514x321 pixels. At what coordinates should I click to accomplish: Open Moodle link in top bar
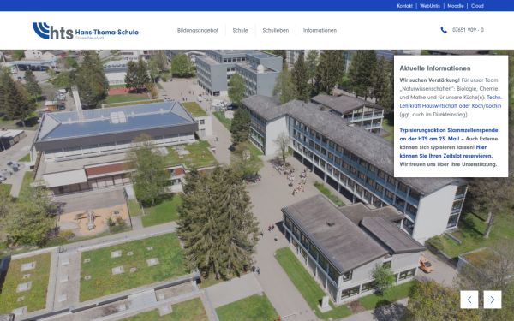click(x=456, y=6)
